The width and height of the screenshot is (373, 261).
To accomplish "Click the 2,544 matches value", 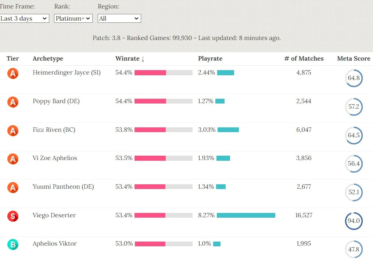I will pyautogui.click(x=304, y=101).
